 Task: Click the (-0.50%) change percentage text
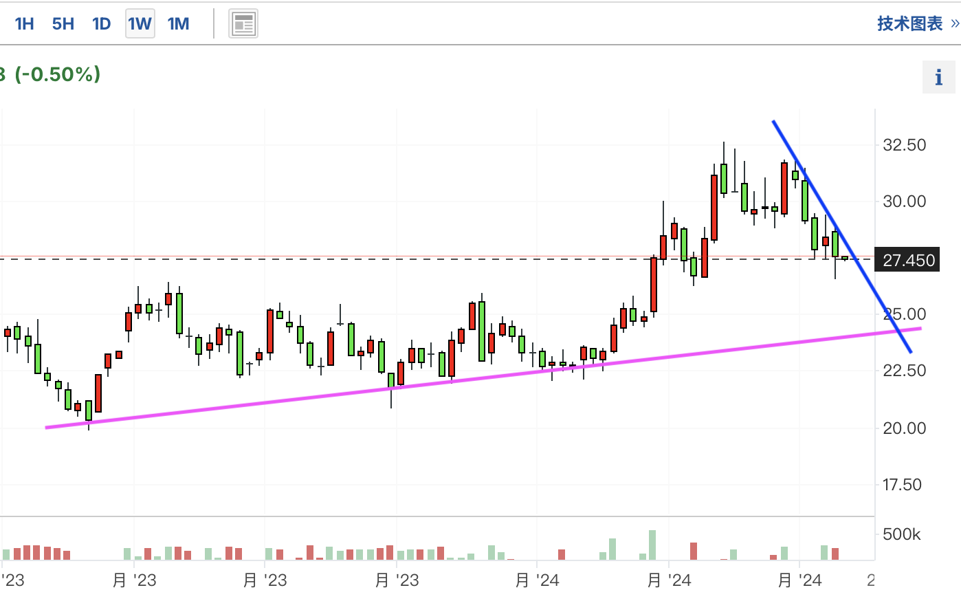pos(58,74)
